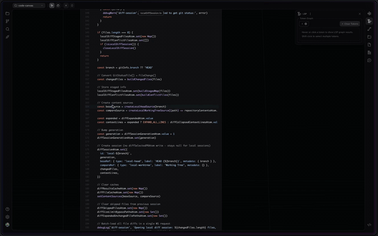Click the 'Bump generation' comment

click(110, 130)
